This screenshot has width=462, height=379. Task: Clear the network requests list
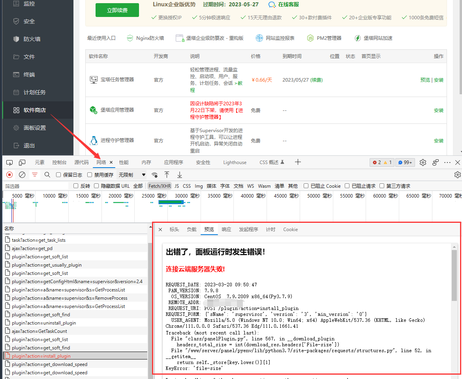[22, 175]
